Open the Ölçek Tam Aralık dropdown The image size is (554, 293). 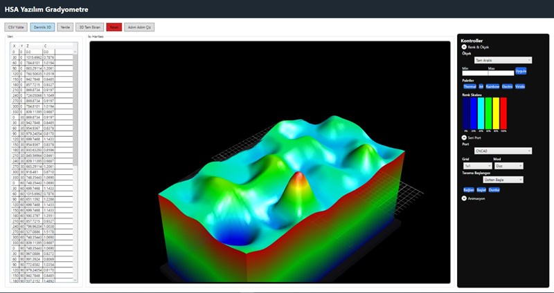[503, 60]
